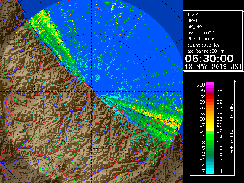This screenshot has height=183, width=244.
Task: Pick the dark green 2–5 dBZ swatch
Action: tap(210, 154)
